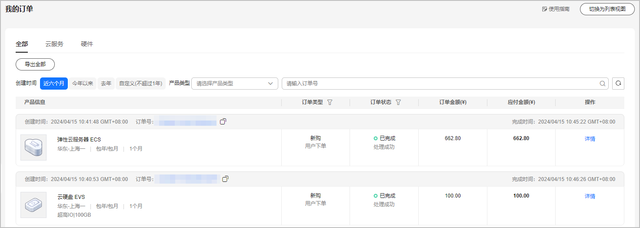Viewport: 640px width, 228px height.
Task: Choose custom time range filter
Action: tap(140, 84)
